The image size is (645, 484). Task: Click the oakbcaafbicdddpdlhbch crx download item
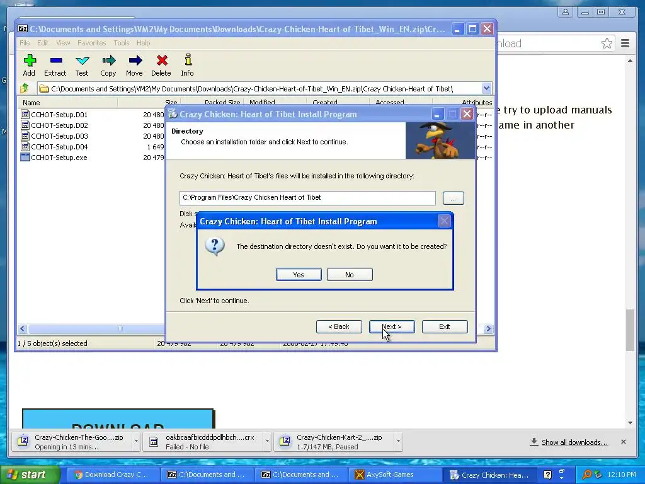(203, 442)
